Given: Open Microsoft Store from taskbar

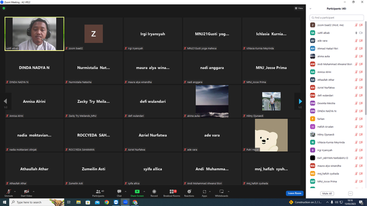Looking at the screenshot, I should [x=88, y=202].
